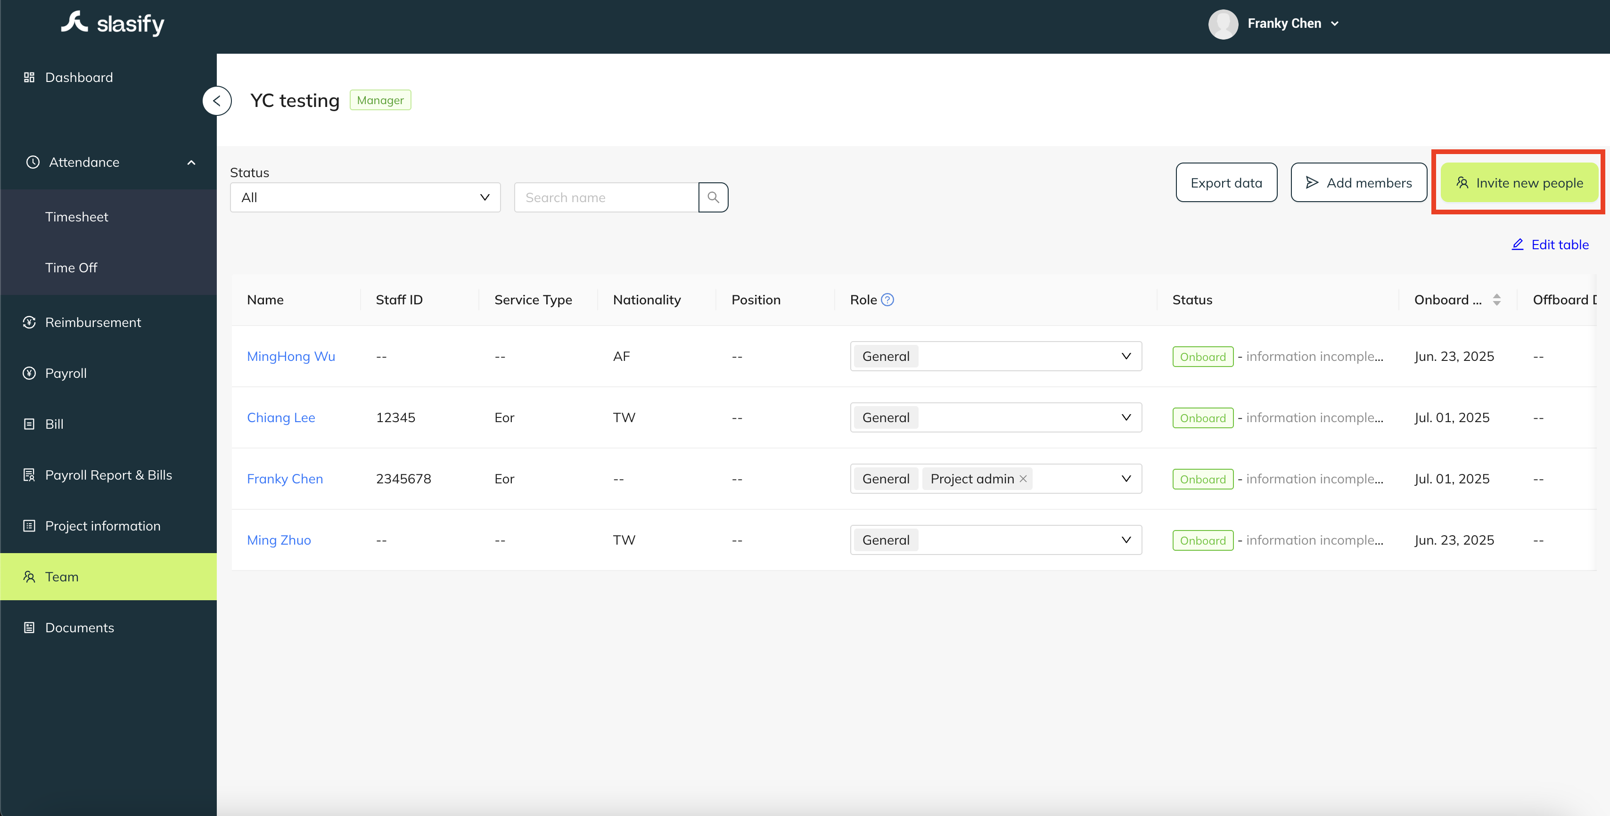The width and height of the screenshot is (1610, 816).
Task: Open Ming Zhuo's profile link
Action: click(279, 540)
